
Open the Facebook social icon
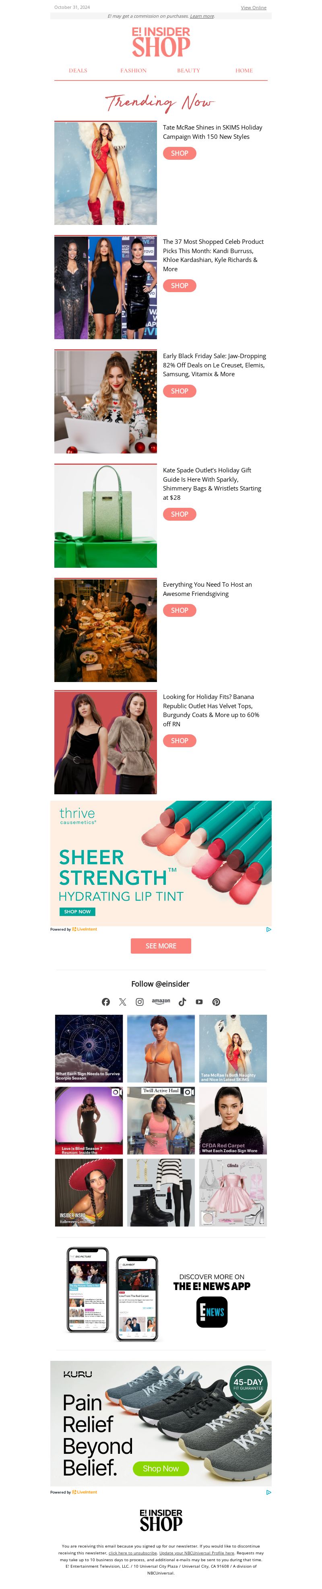tap(105, 1002)
